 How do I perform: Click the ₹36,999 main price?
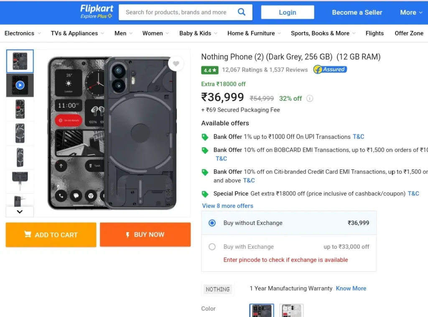click(x=222, y=97)
